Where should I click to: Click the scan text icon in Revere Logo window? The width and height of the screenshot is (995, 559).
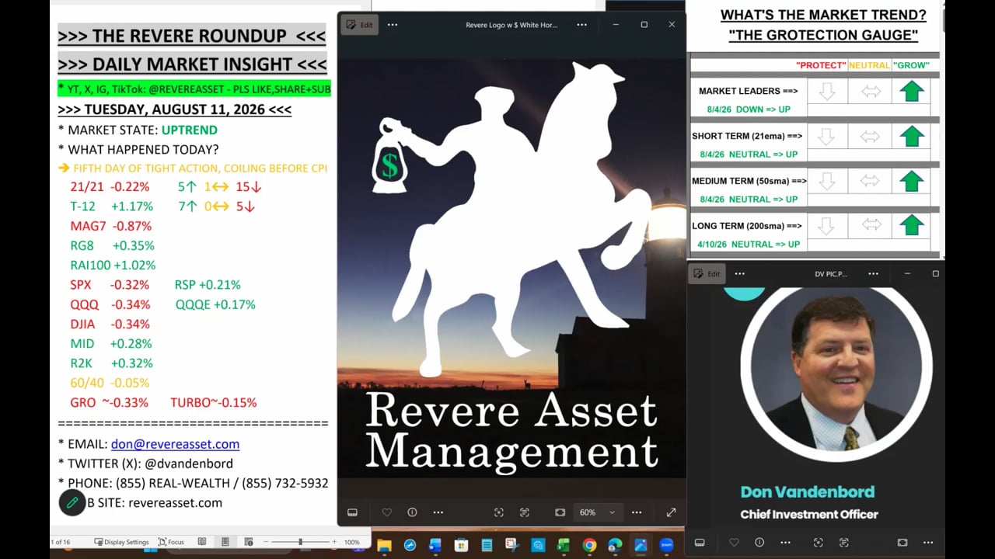point(525,512)
